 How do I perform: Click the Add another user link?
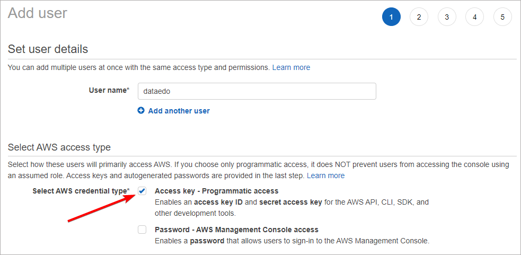coord(179,111)
